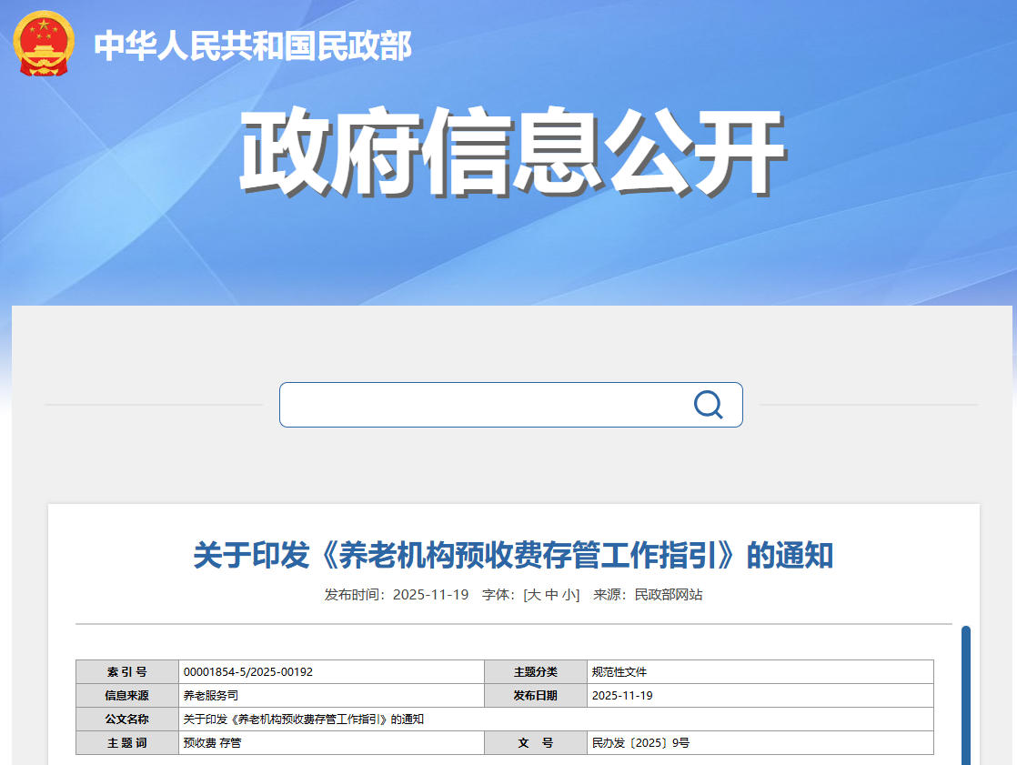Click the magnifying glass search icon
The image size is (1017, 765).
(x=708, y=405)
